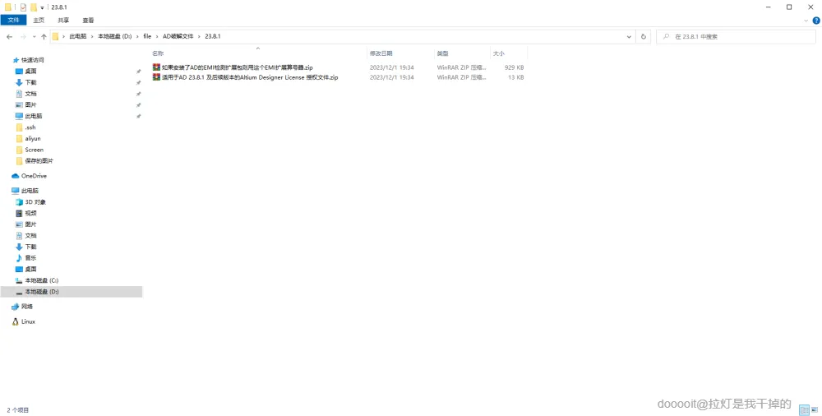Open the address bar history dropdown

(629, 37)
